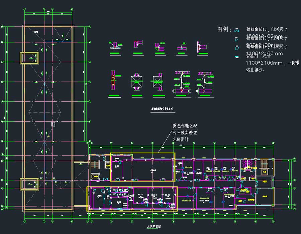301x234 pixels.
Task: Click the small white rectangle on roof plan
Action: tap(53, 124)
